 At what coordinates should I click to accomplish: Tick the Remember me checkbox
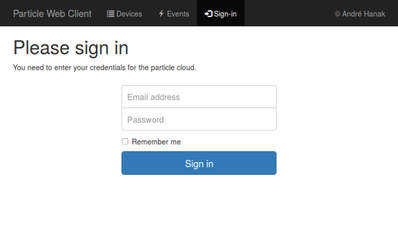tap(125, 142)
